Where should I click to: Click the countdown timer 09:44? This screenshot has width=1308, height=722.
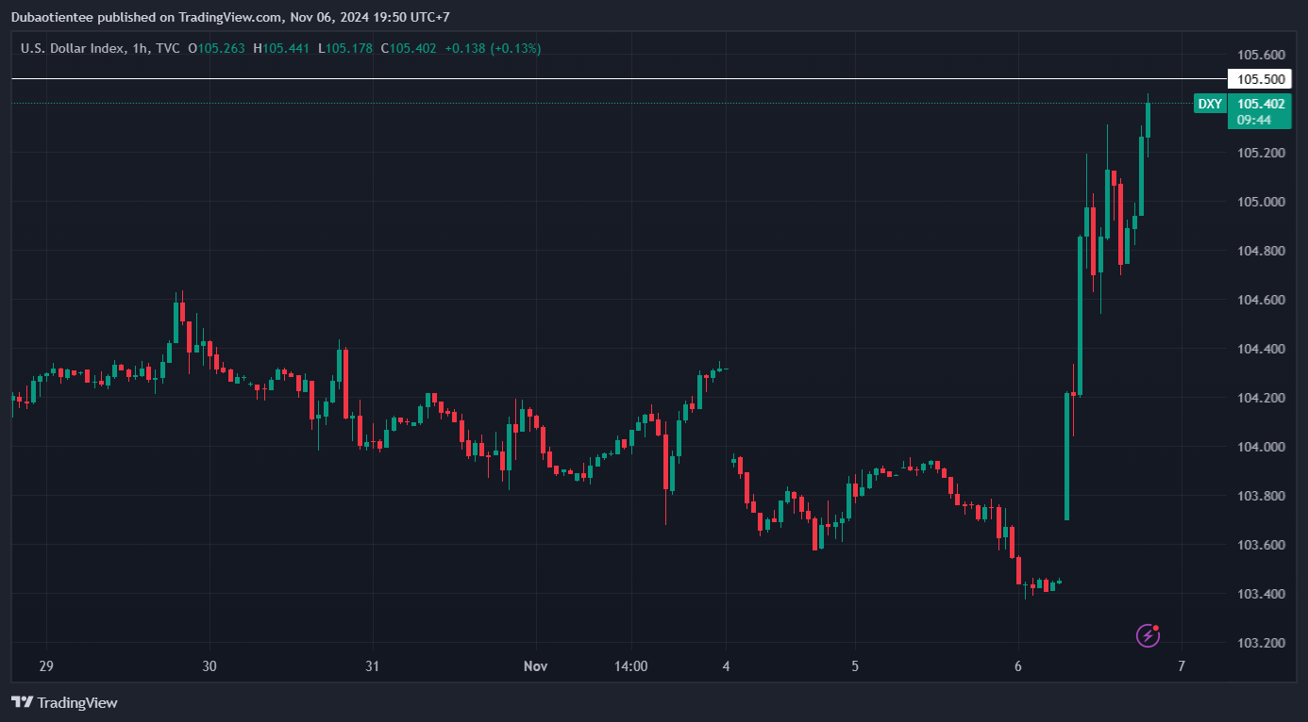[1253, 120]
